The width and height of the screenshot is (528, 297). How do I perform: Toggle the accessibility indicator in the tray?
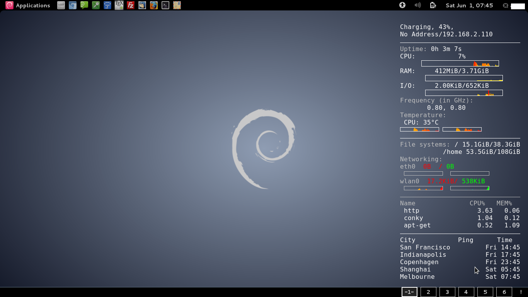click(x=402, y=5)
